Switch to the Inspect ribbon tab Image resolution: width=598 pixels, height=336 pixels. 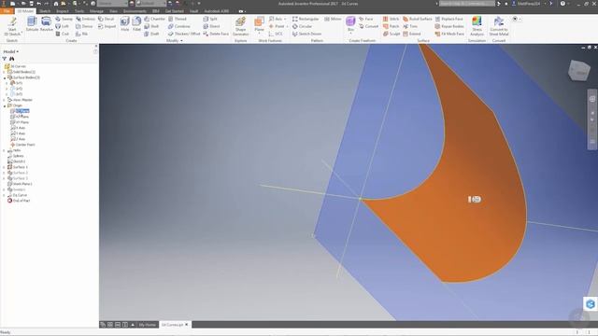pos(63,11)
